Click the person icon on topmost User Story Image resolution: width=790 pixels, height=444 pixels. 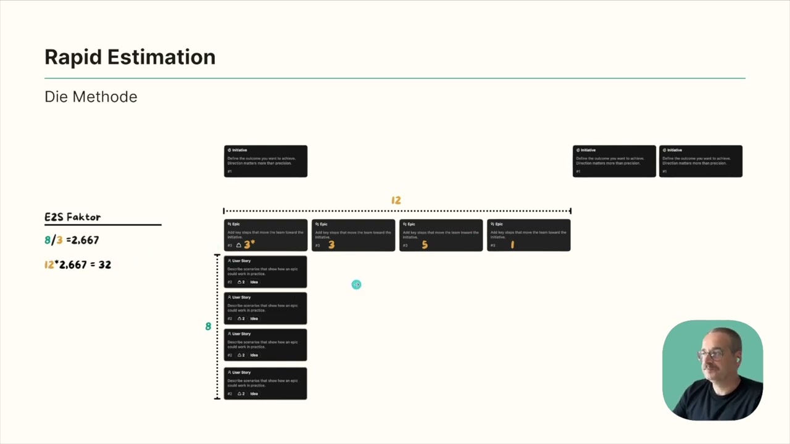tap(230, 261)
